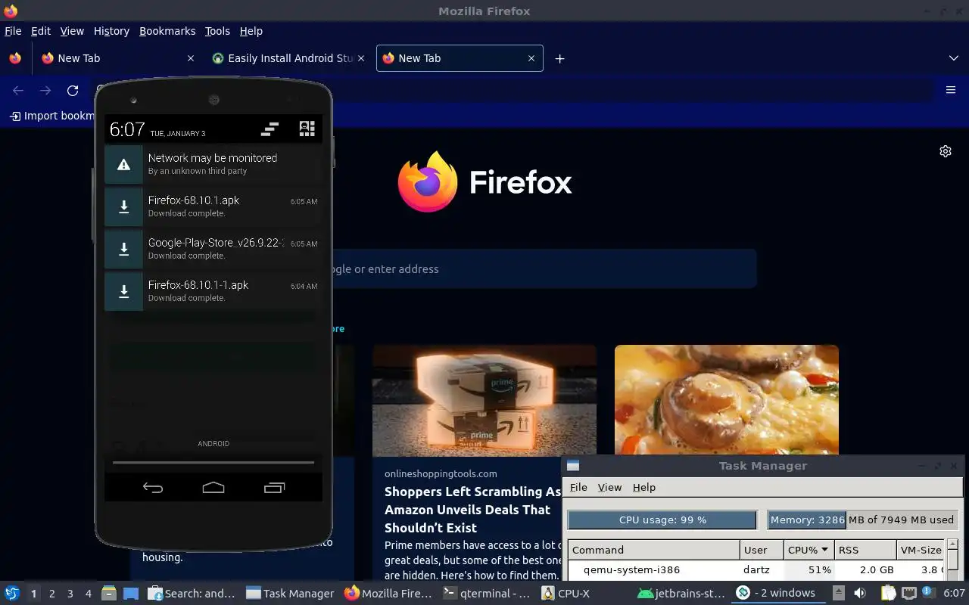
Task: Open Firefox View menu
Action: [x=72, y=31]
